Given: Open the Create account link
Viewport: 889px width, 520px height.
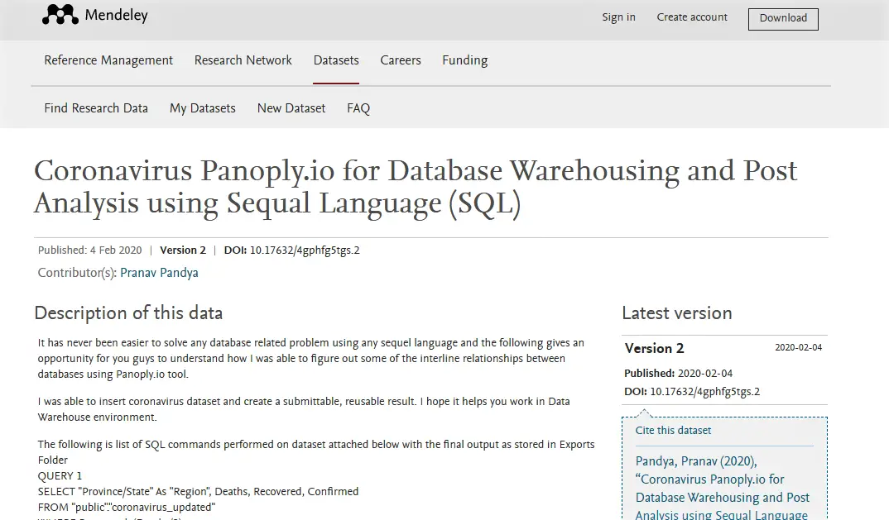Looking at the screenshot, I should [692, 17].
